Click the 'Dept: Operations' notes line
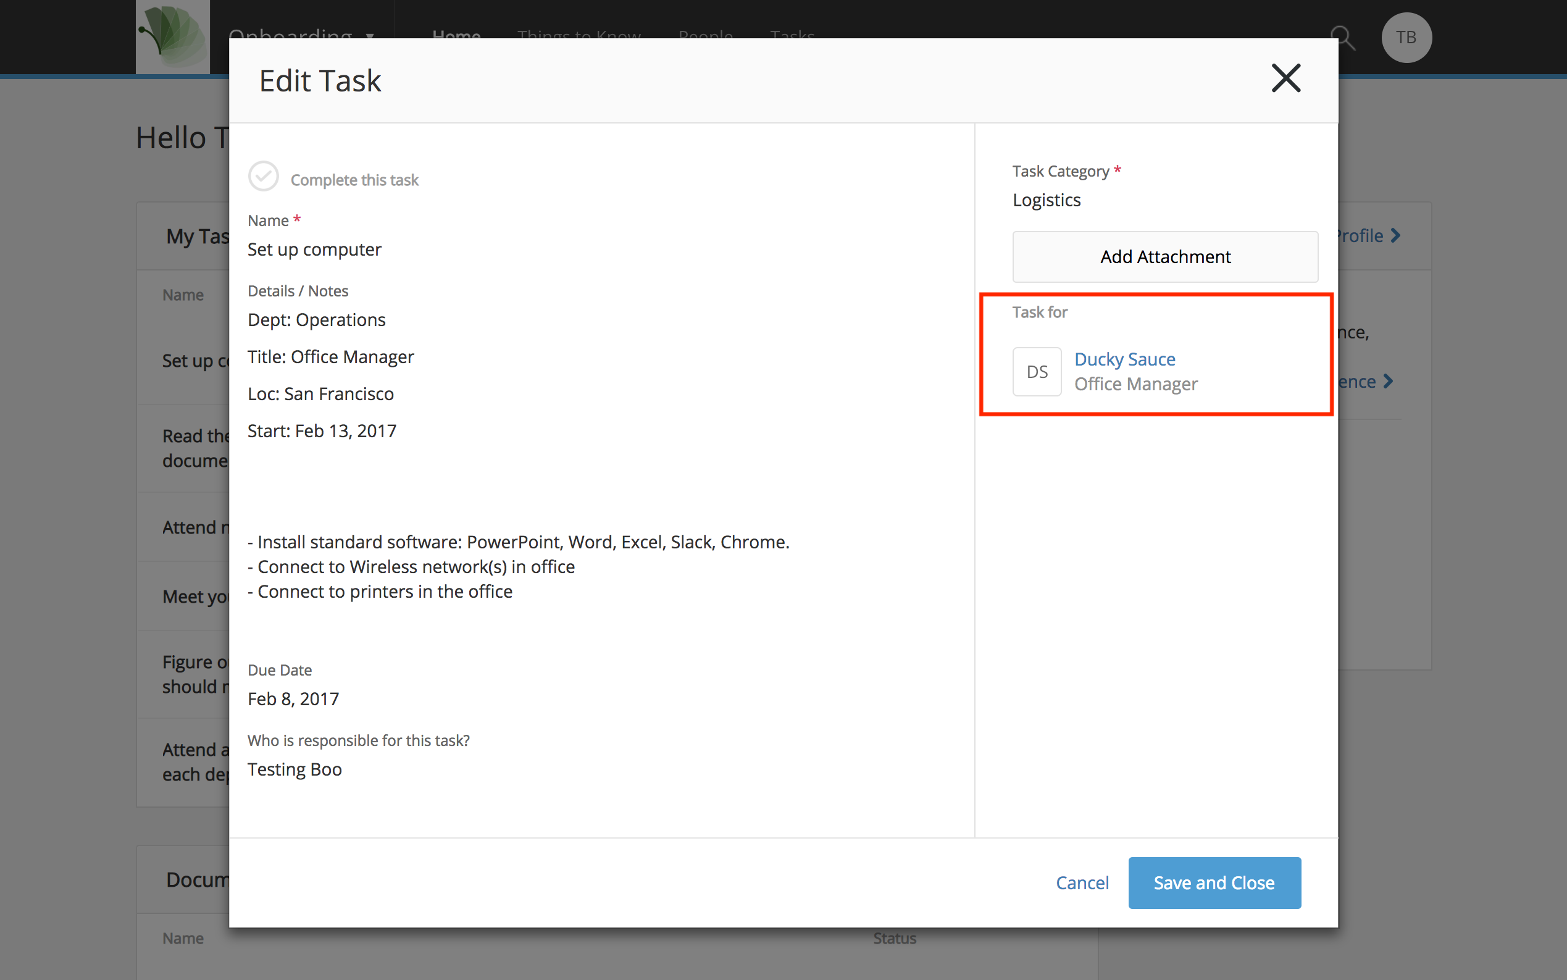The height and width of the screenshot is (980, 1567). tap(316, 320)
